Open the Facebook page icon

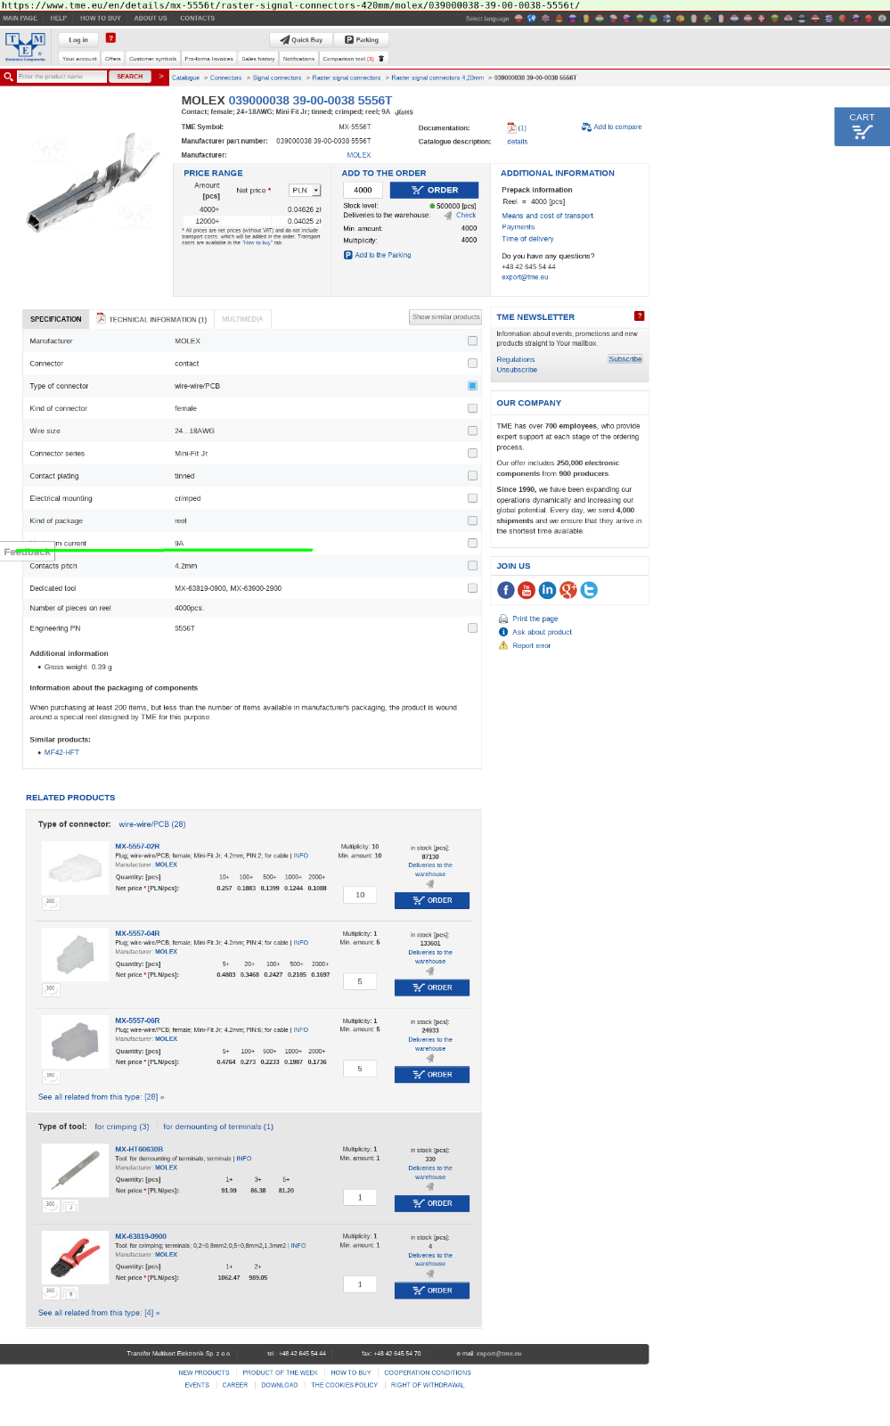coord(506,590)
